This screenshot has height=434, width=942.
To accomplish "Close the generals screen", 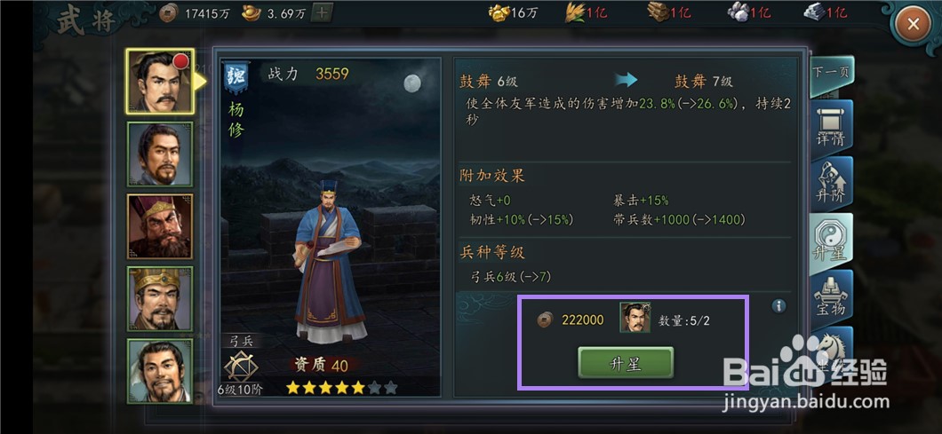I will pos(914,25).
